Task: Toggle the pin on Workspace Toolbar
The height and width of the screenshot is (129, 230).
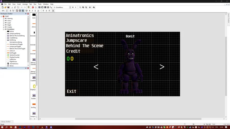Action: [x=26, y=14]
